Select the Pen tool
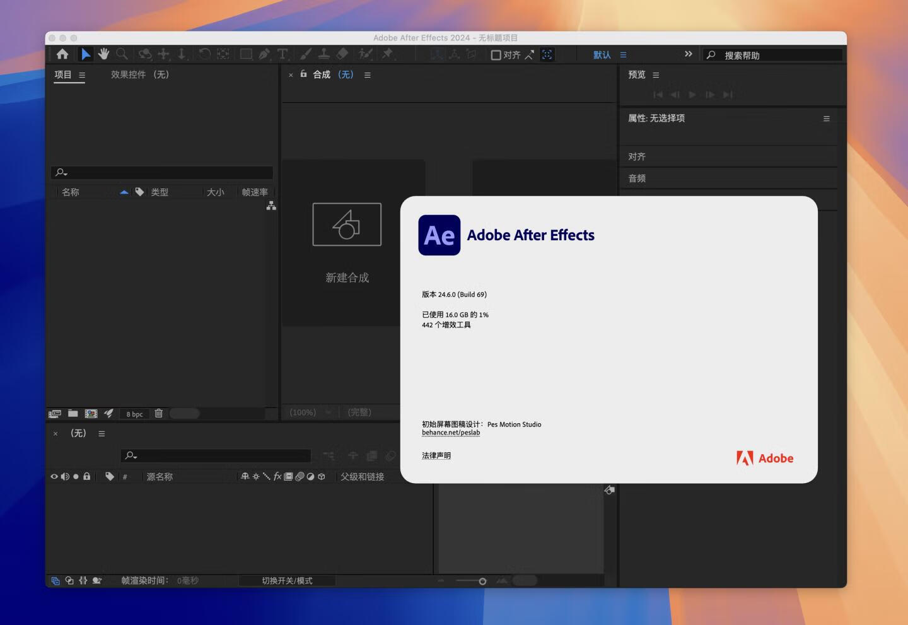The height and width of the screenshot is (625, 908). [264, 54]
